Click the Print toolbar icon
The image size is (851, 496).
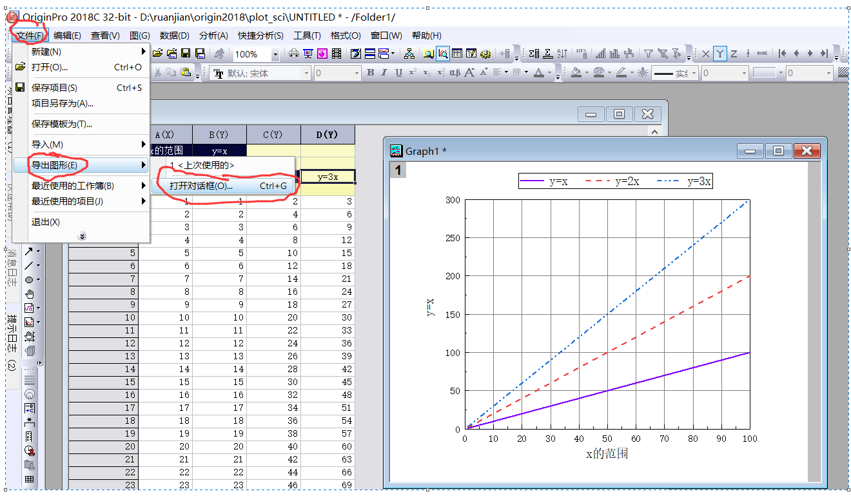(294, 54)
